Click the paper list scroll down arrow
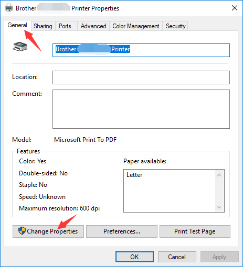The image size is (243, 267). point(219,207)
